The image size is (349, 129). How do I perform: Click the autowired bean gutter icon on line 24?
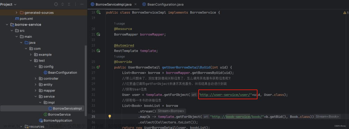pyautogui.click(x=98, y=51)
